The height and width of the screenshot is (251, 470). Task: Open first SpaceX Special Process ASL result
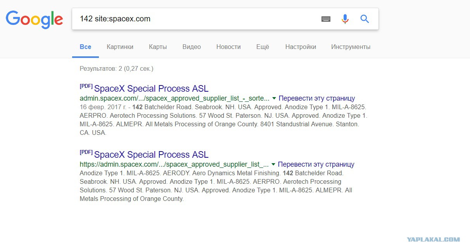pyautogui.click(x=151, y=89)
